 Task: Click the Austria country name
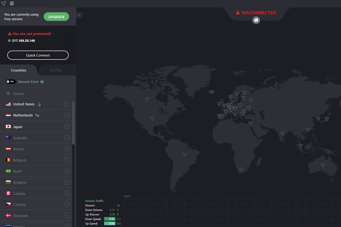(x=19, y=149)
